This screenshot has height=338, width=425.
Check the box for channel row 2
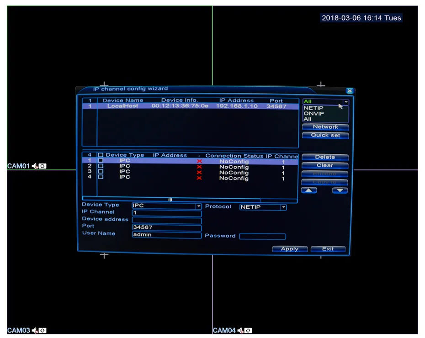point(101,166)
